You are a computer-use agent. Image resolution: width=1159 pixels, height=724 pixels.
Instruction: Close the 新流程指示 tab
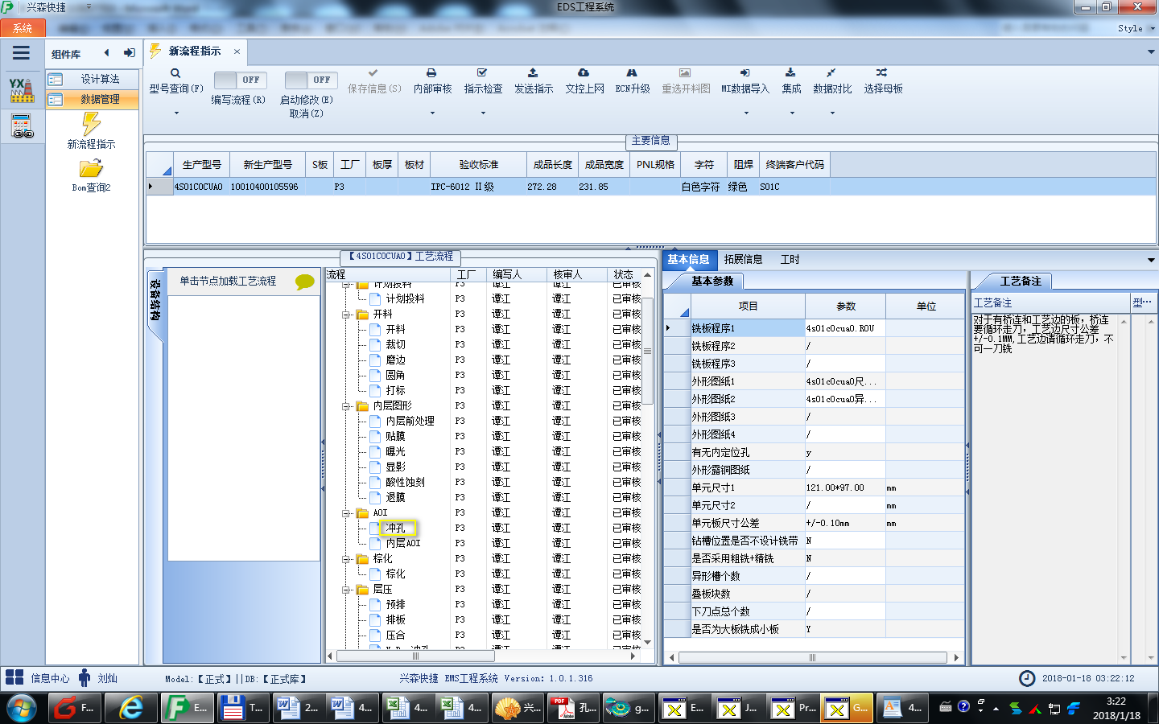(x=237, y=51)
